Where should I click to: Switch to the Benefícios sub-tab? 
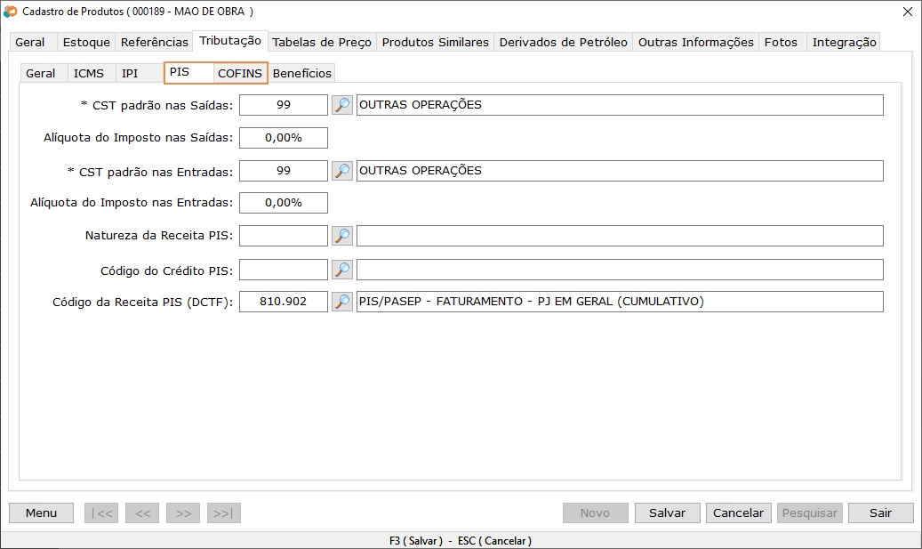pyautogui.click(x=302, y=73)
